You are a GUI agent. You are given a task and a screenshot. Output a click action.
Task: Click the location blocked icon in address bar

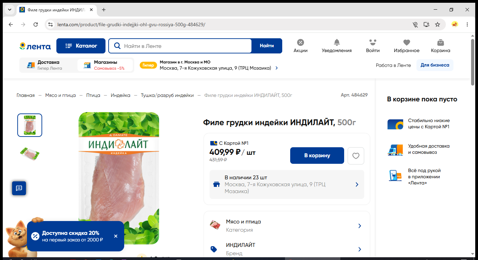(x=415, y=24)
